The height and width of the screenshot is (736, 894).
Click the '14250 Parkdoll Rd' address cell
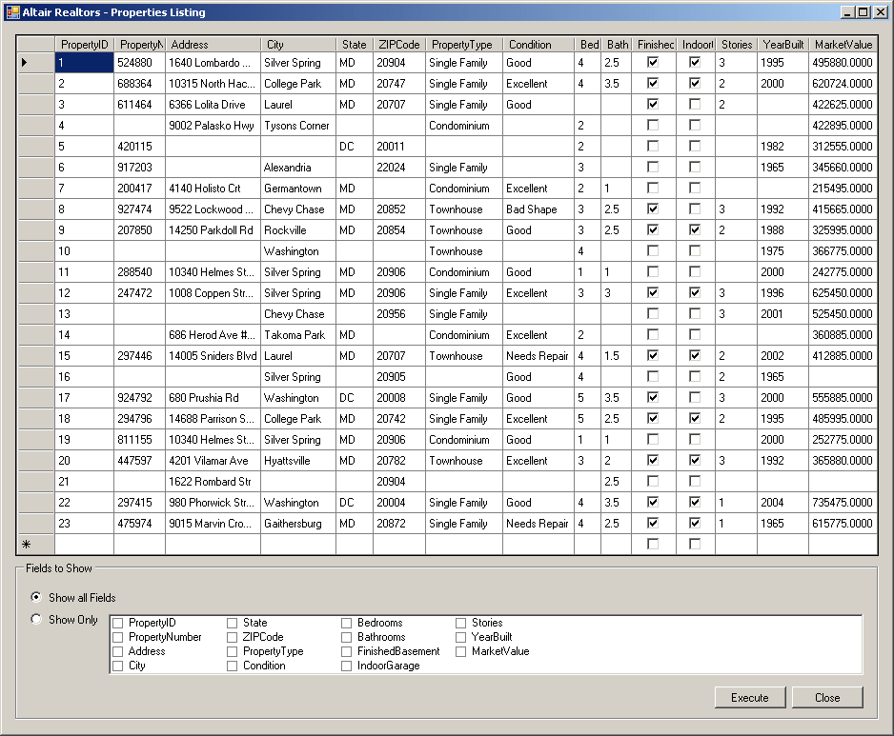point(213,230)
